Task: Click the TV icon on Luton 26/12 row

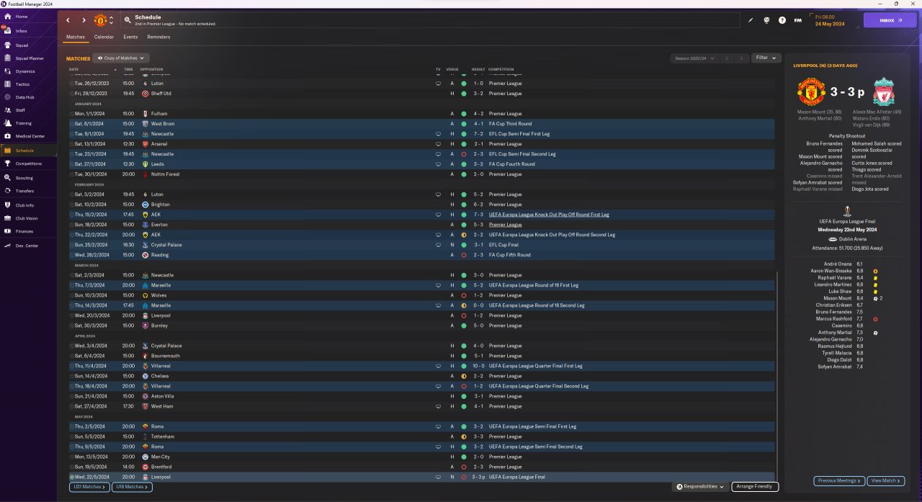Action: point(438,84)
